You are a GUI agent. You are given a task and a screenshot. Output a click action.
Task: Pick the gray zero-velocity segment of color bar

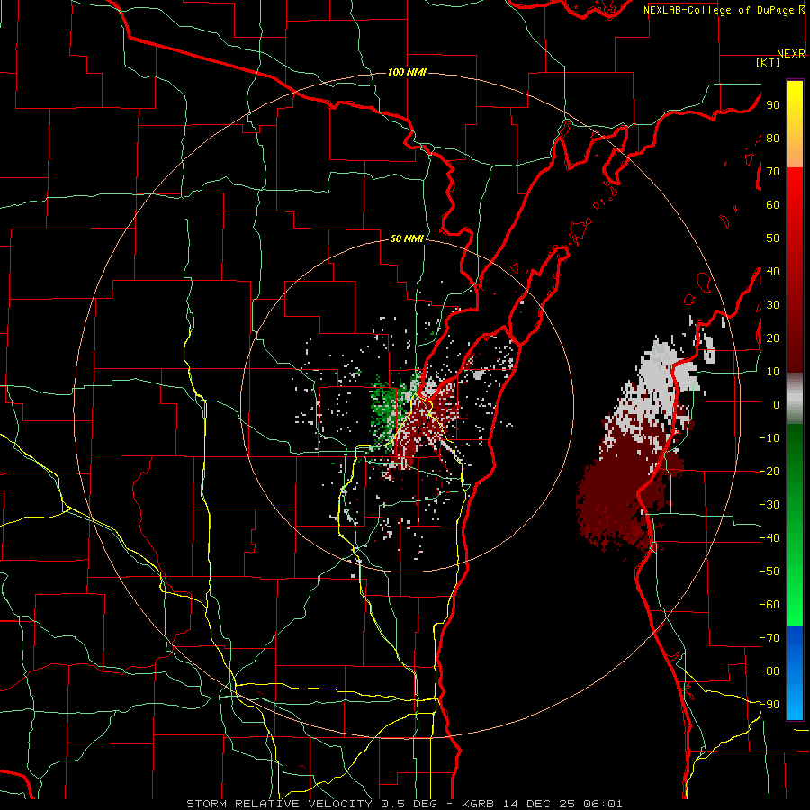click(795, 399)
